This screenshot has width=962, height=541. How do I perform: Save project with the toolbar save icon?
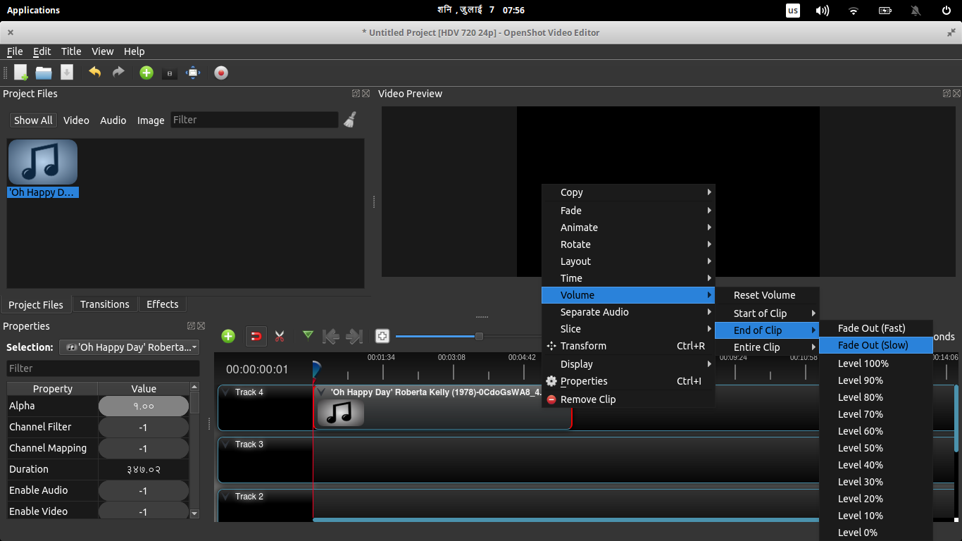tap(67, 72)
